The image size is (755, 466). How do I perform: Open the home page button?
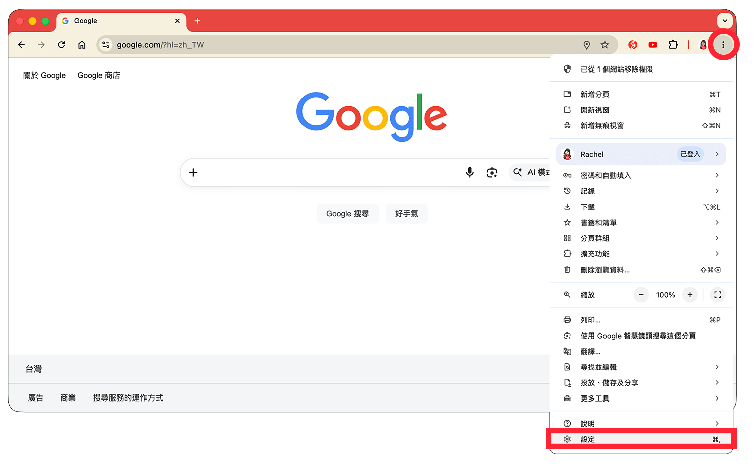point(82,45)
